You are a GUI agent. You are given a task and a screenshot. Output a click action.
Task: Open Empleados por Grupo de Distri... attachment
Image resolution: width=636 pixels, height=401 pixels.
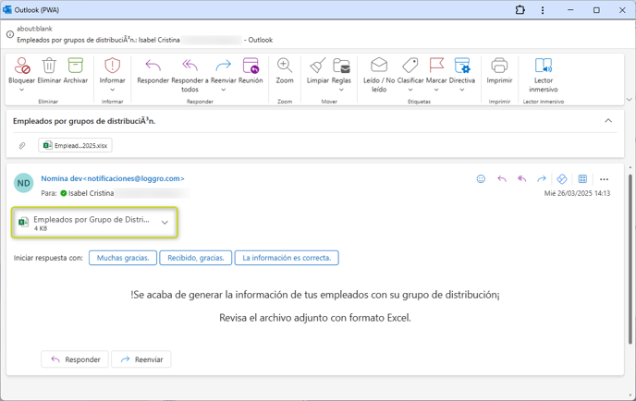pos(94,222)
